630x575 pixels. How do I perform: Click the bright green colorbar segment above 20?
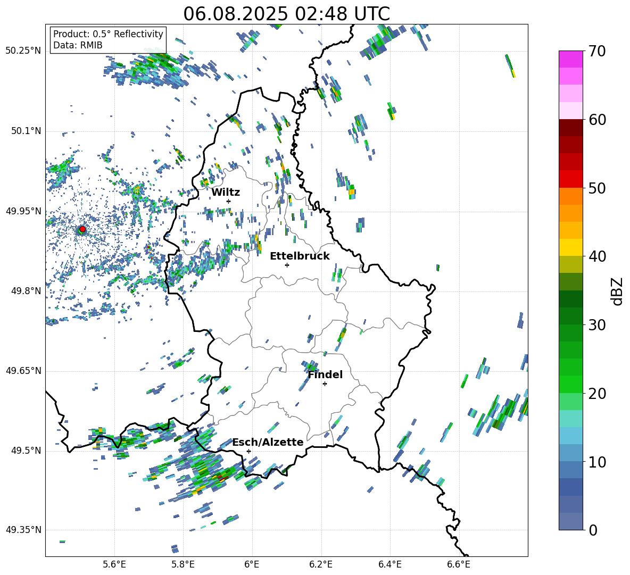tap(571, 384)
